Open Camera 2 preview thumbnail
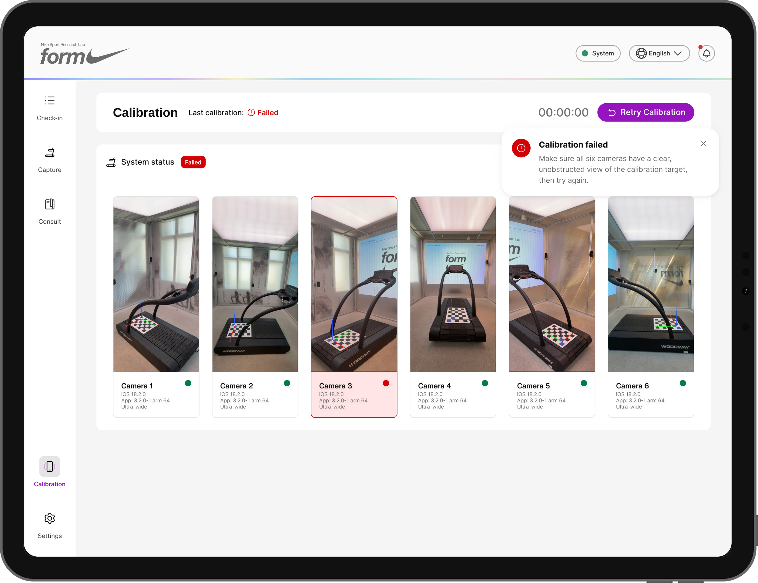The width and height of the screenshot is (758, 583). click(255, 284)
